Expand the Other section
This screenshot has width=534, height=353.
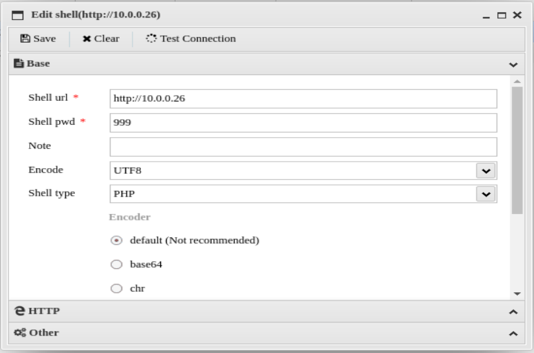513,334
